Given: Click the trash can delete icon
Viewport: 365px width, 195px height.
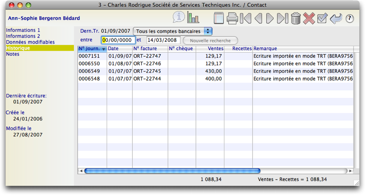Looking at the screenshot, I should pyautogui.click(x=296, y=18).
